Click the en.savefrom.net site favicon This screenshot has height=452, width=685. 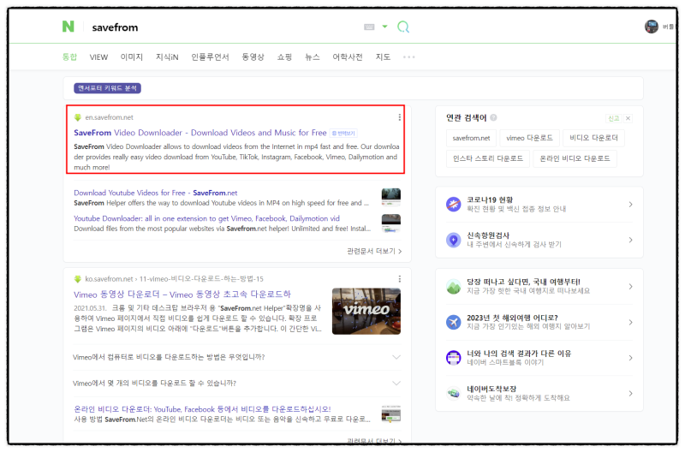pyautogui.click(x=78, y=117)
